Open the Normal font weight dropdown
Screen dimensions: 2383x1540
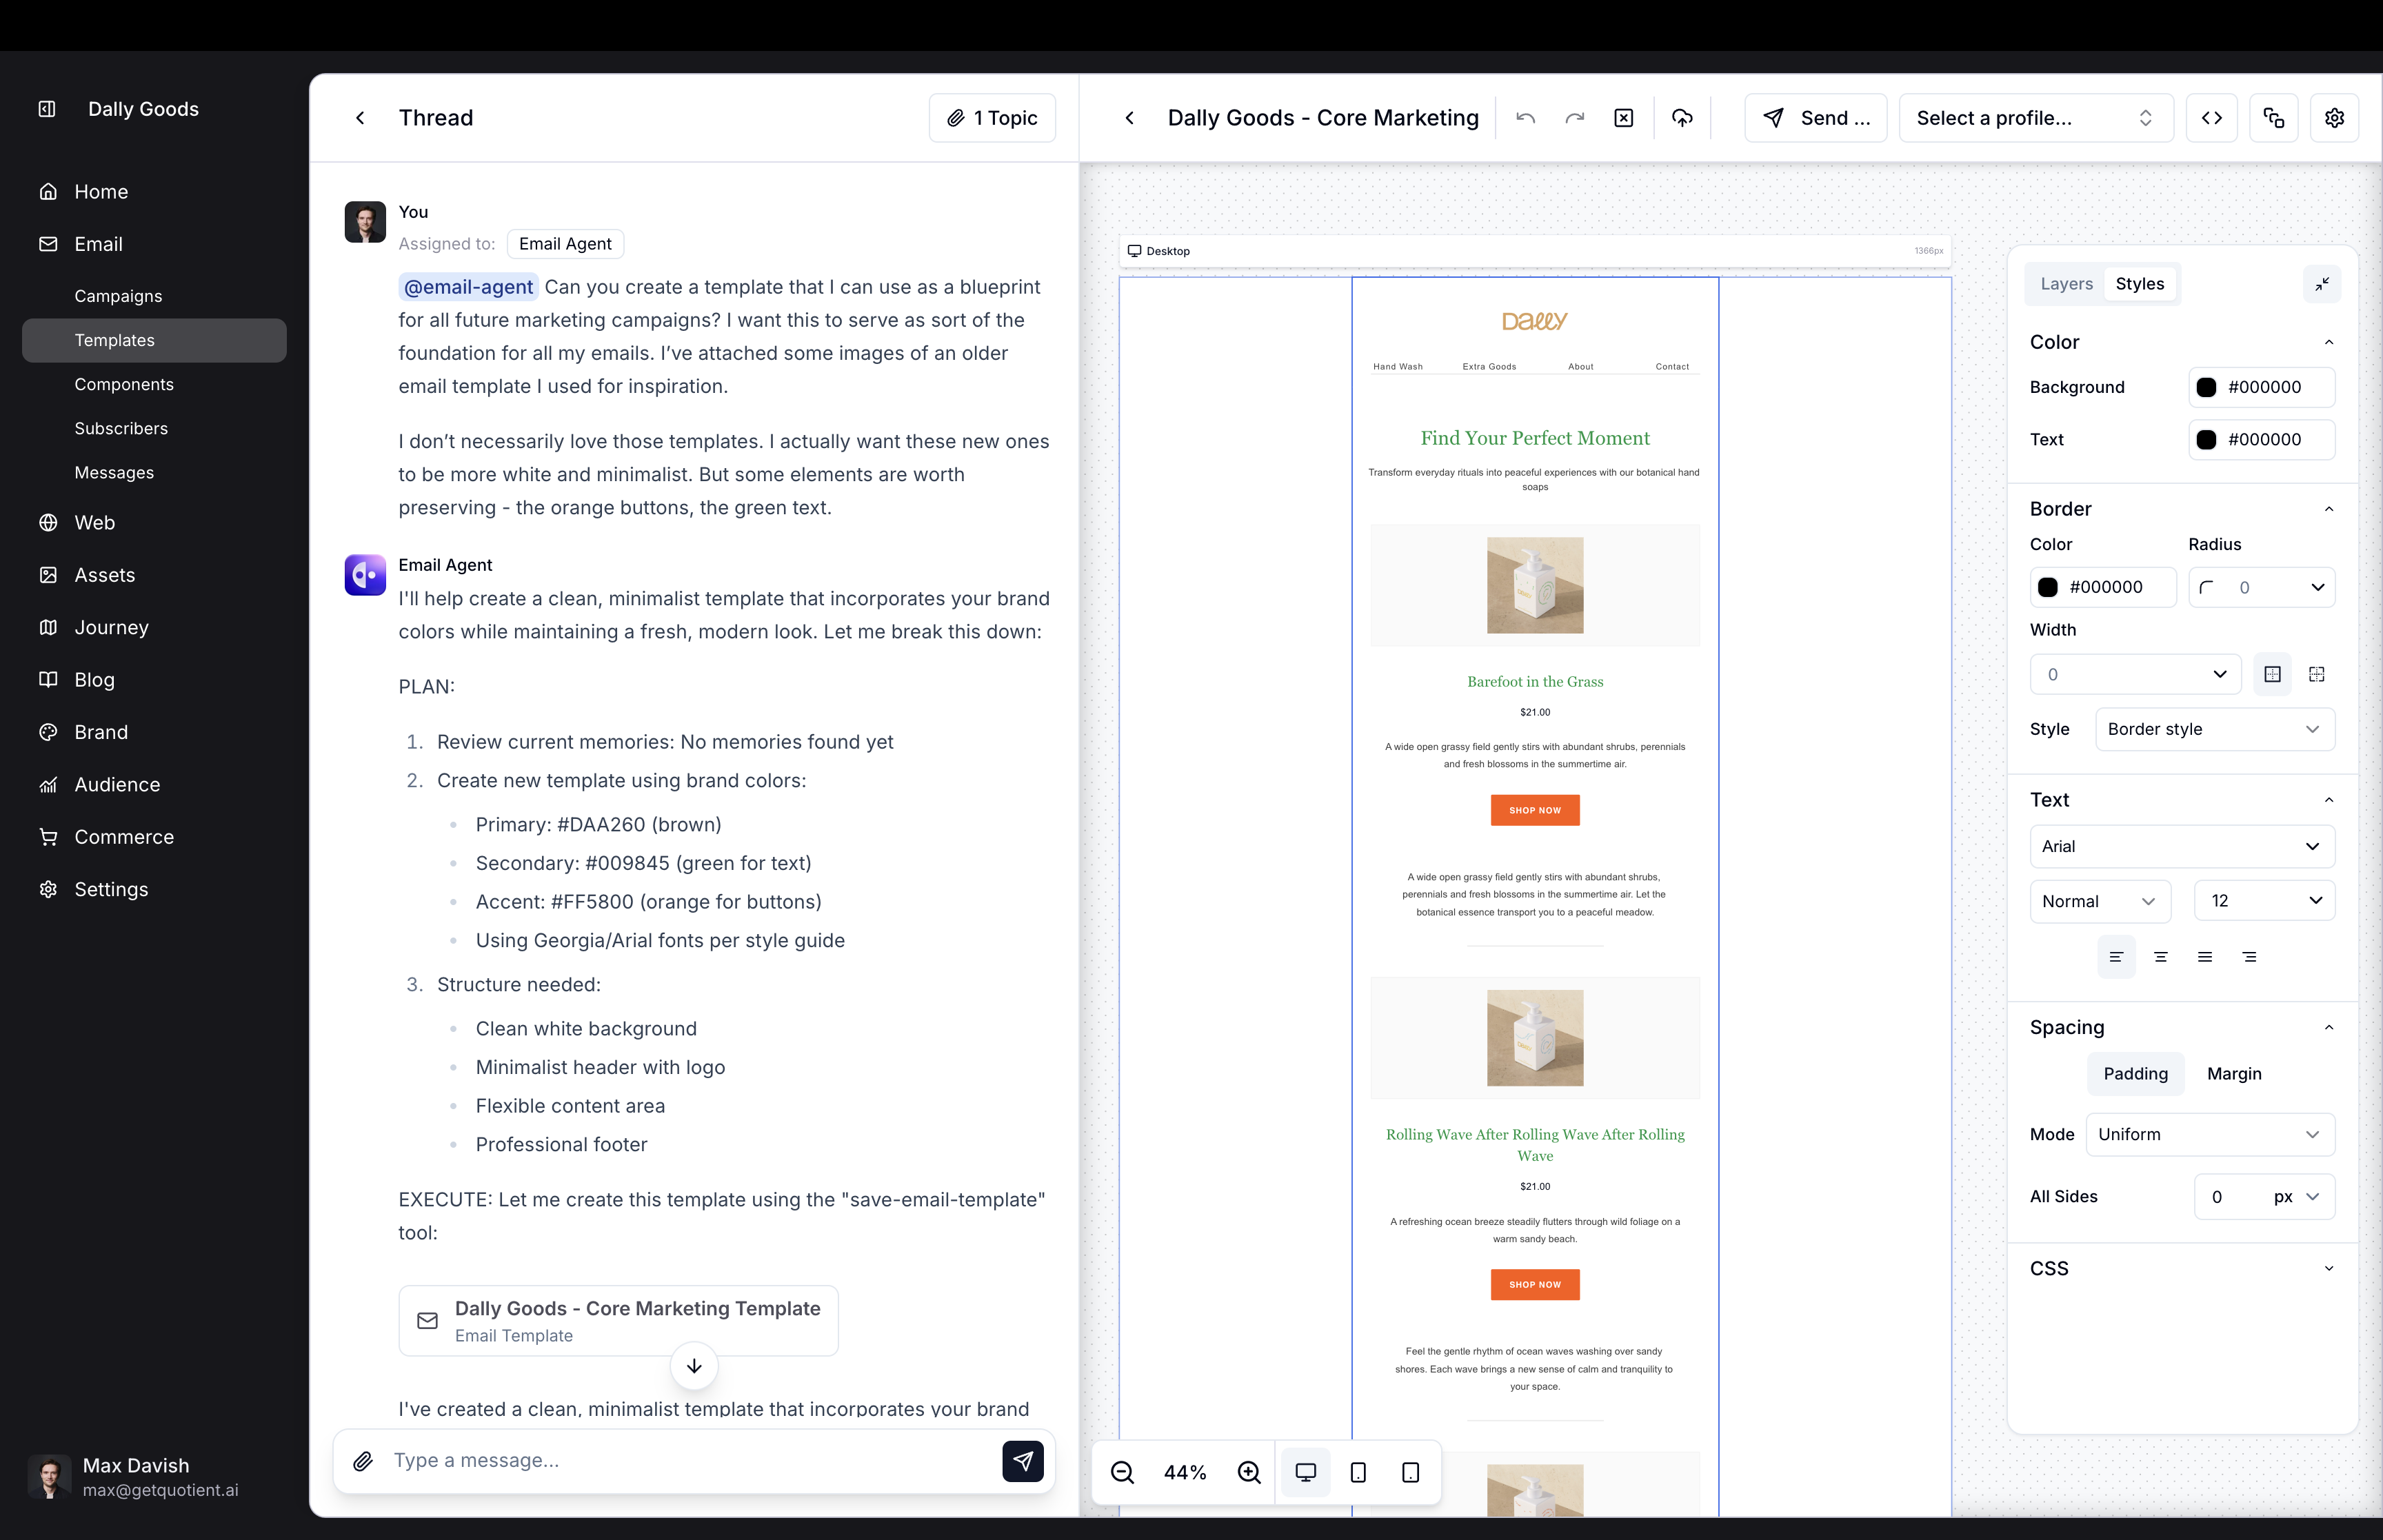2101,901
